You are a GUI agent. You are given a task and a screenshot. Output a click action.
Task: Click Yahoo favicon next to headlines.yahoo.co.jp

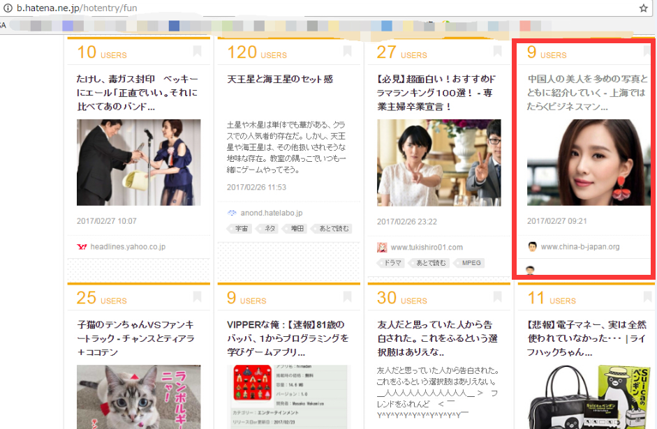(82, 247)
